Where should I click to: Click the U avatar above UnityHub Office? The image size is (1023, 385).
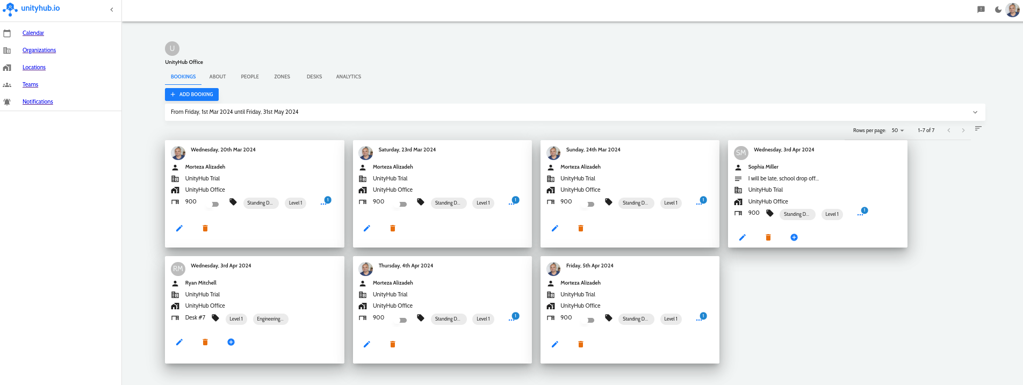172,48
